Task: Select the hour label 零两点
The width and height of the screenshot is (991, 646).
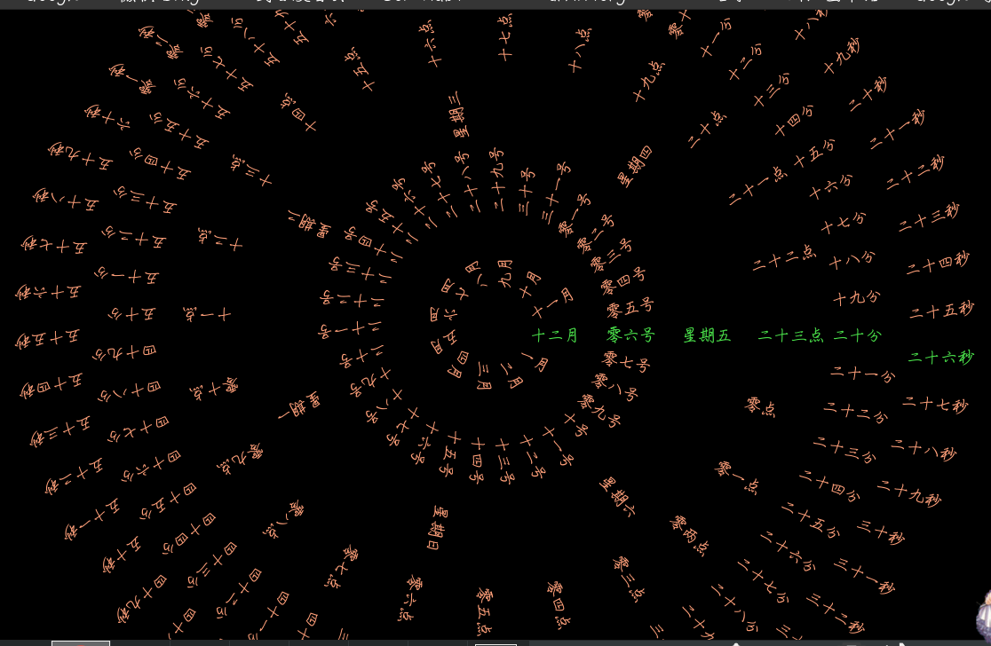Action: point(690,535)
